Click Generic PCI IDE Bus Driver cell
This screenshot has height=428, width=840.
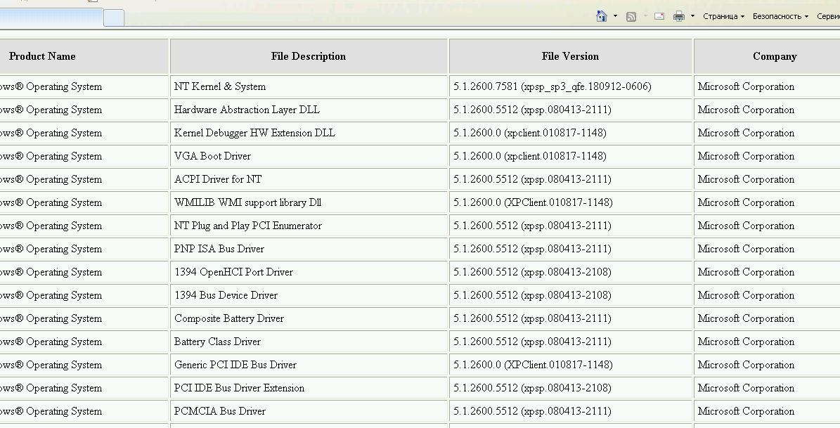click(x=309, y=365)
